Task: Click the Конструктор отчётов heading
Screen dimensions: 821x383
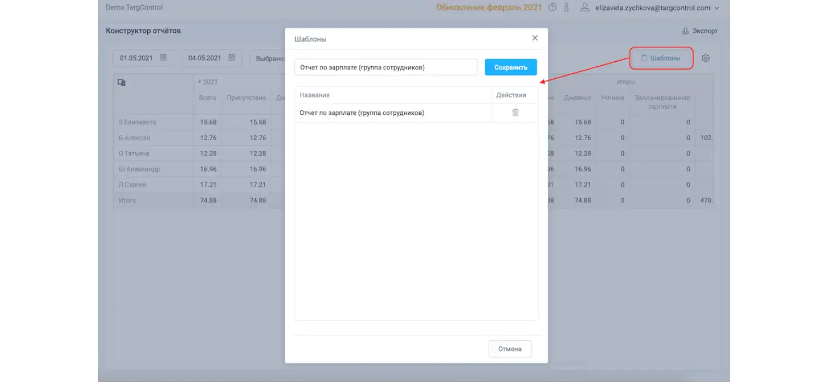Action: point(143,31)
